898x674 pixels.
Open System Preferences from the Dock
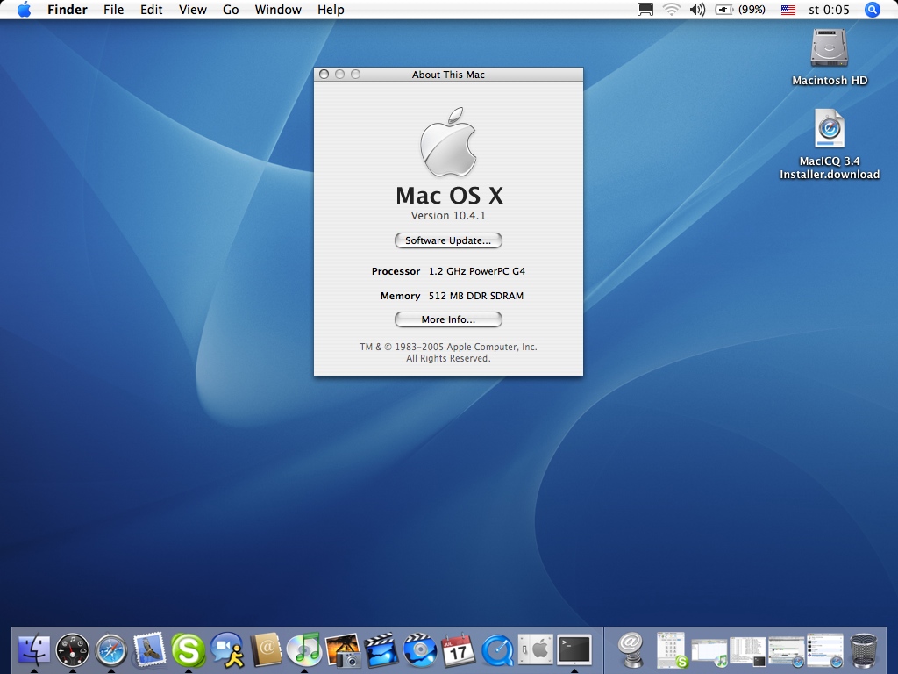[535, 650]
